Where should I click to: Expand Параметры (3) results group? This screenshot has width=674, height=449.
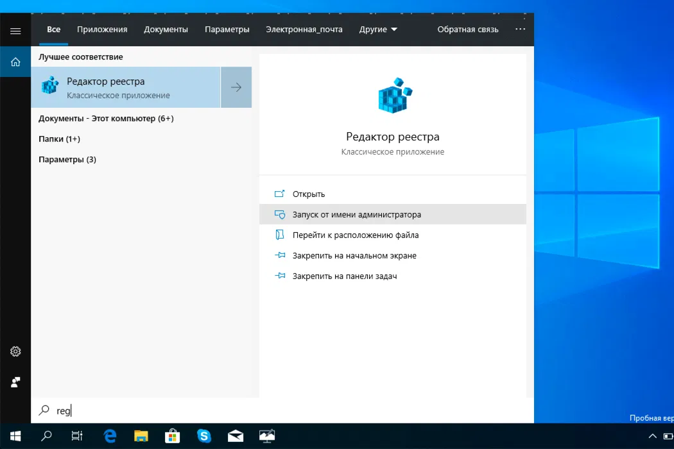(x=67, y=160)
